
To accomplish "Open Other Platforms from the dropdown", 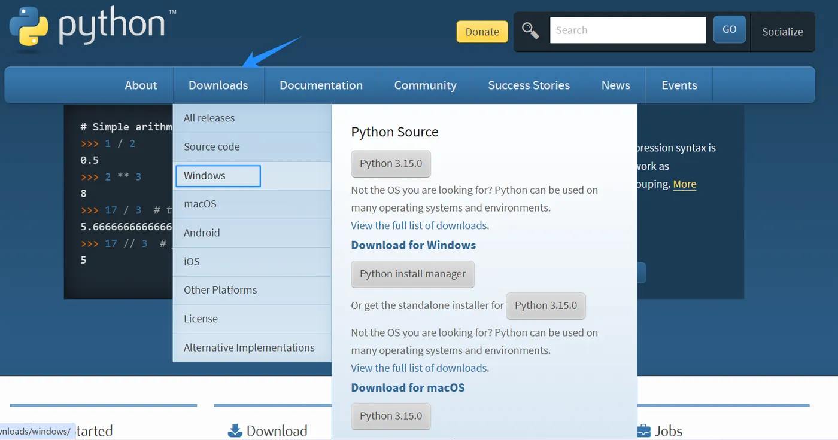I will coord(252,291).
